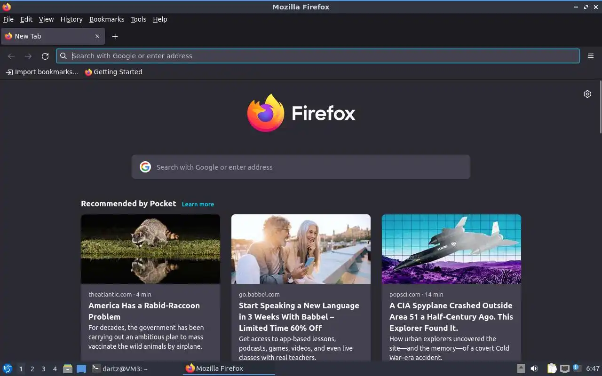Focus the page's Google search field
This screenshot has height=376, width=602.
[x=301, y=167]
